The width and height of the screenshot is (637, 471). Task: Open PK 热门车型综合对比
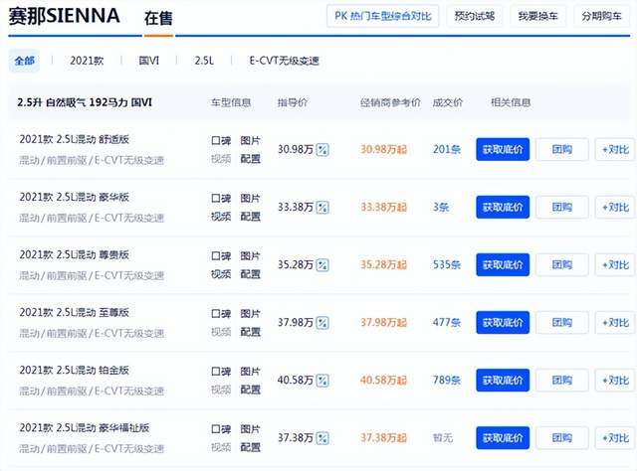click(383, 16)
